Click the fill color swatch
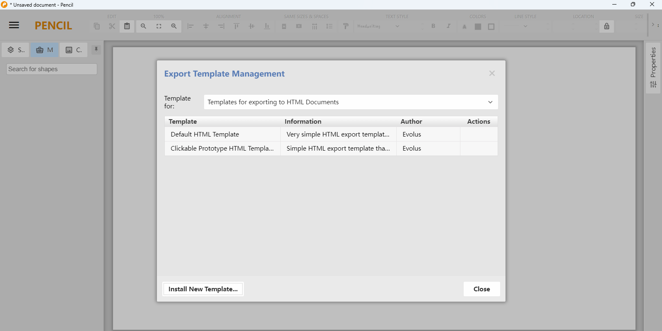The height and width of the screenshot is (331, 662). (478, 26)
